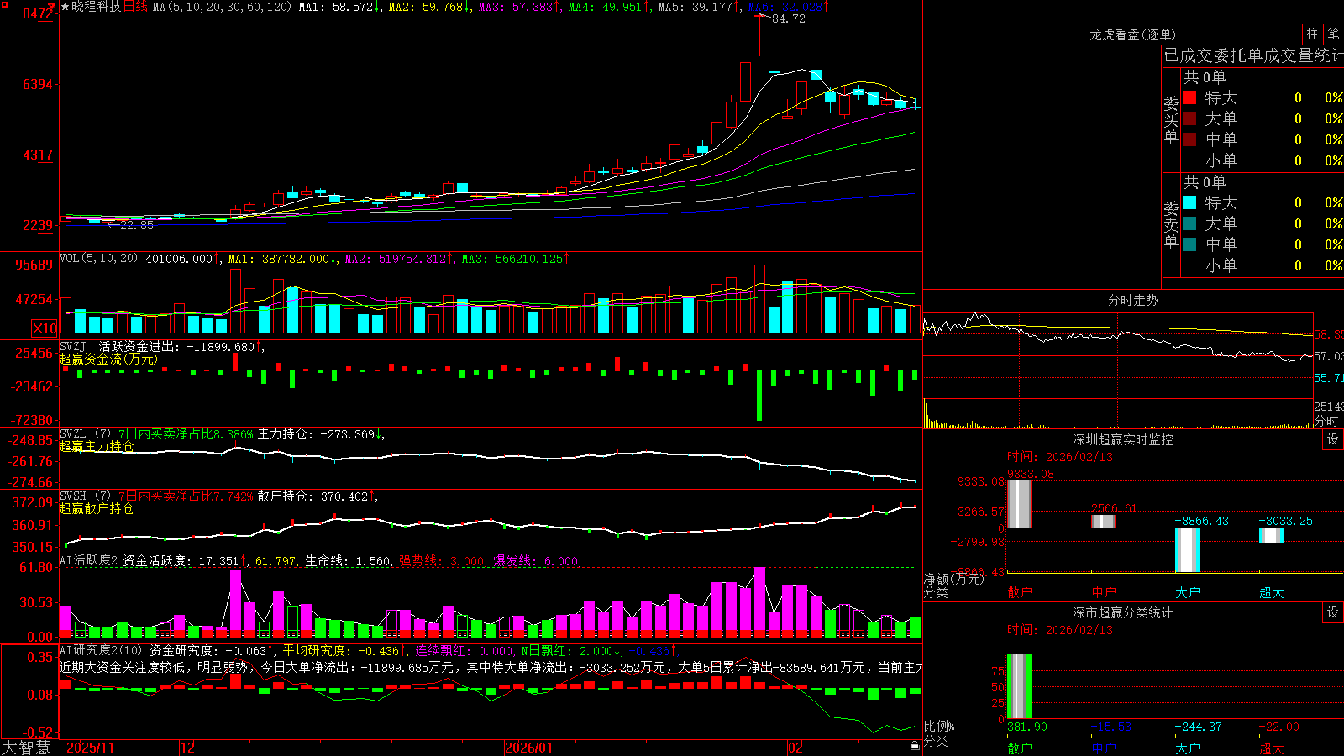Click the VOL(5,10,20) indicator label
This screenshot has height=756, width=1344.
99,259
